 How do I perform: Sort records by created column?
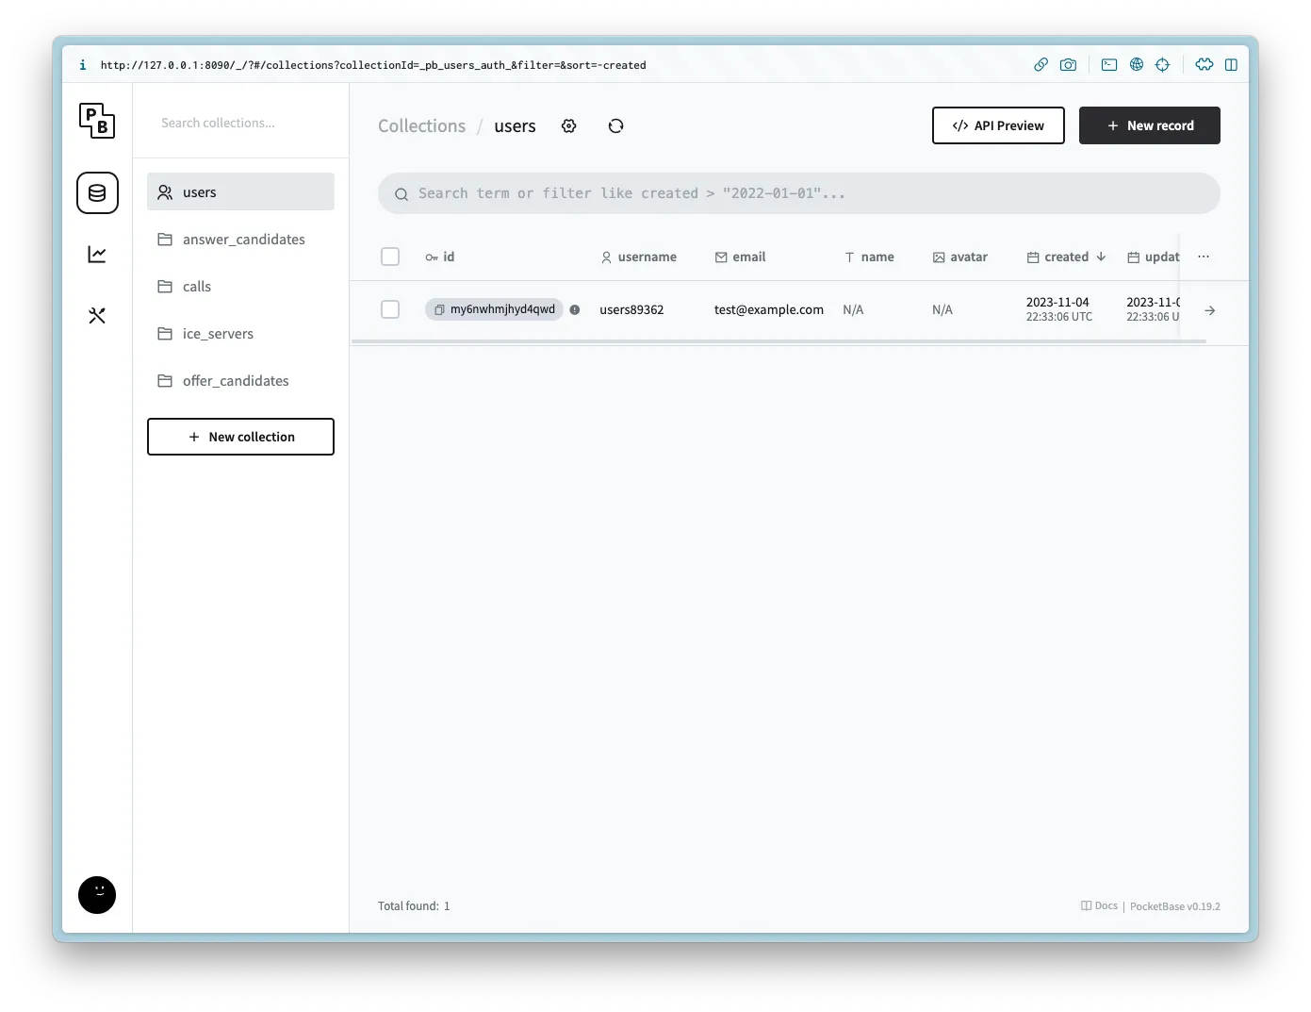coord(1066,257)
